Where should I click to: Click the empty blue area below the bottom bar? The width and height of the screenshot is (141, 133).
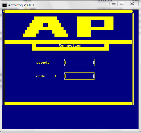(x=70, y=117)
